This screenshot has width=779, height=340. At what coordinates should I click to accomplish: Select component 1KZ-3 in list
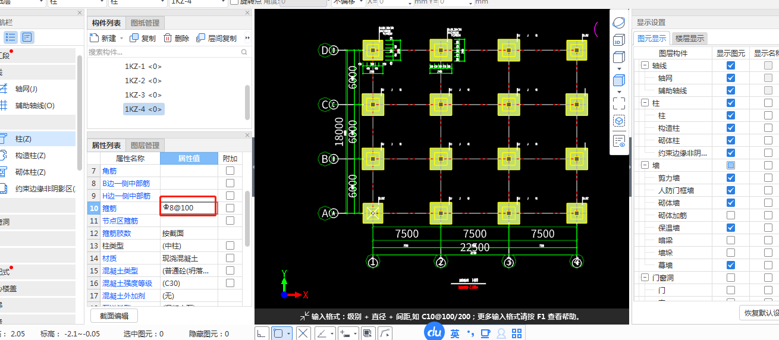143,95
